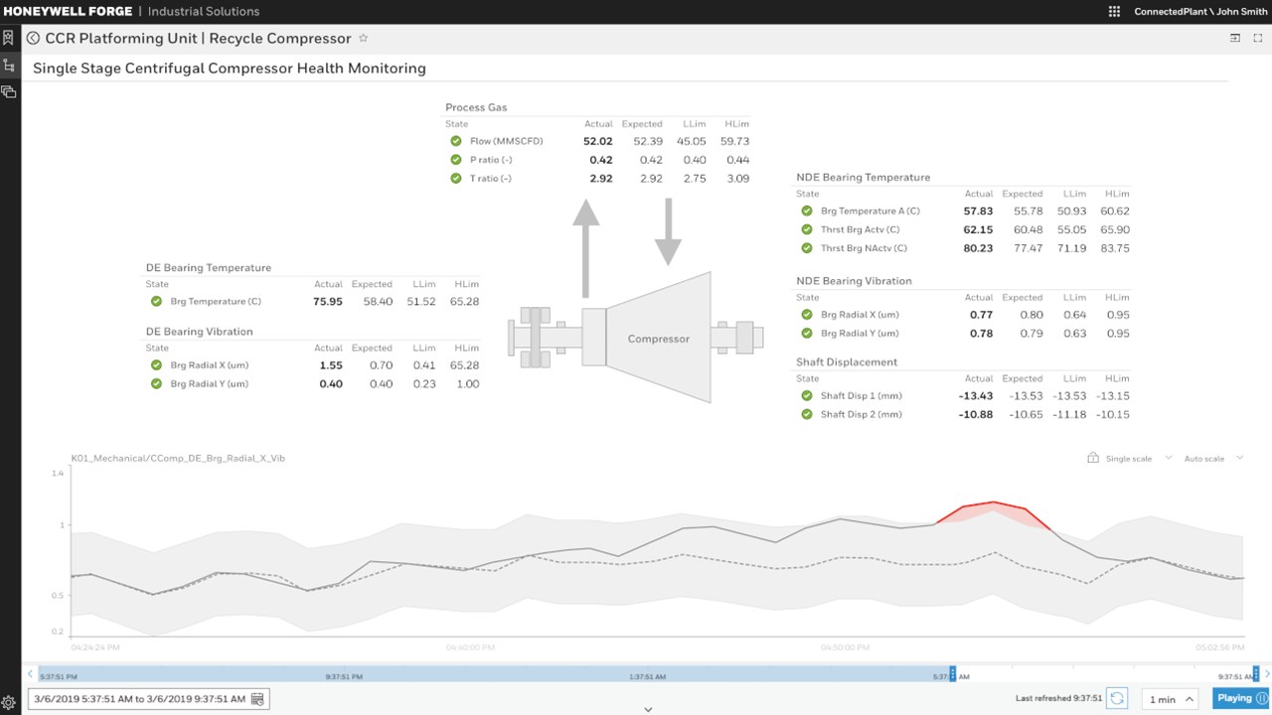The width and height of the screenshot is (1272, 715).
Task: Click the blue timeline range bar
Action: pos(495,674)
